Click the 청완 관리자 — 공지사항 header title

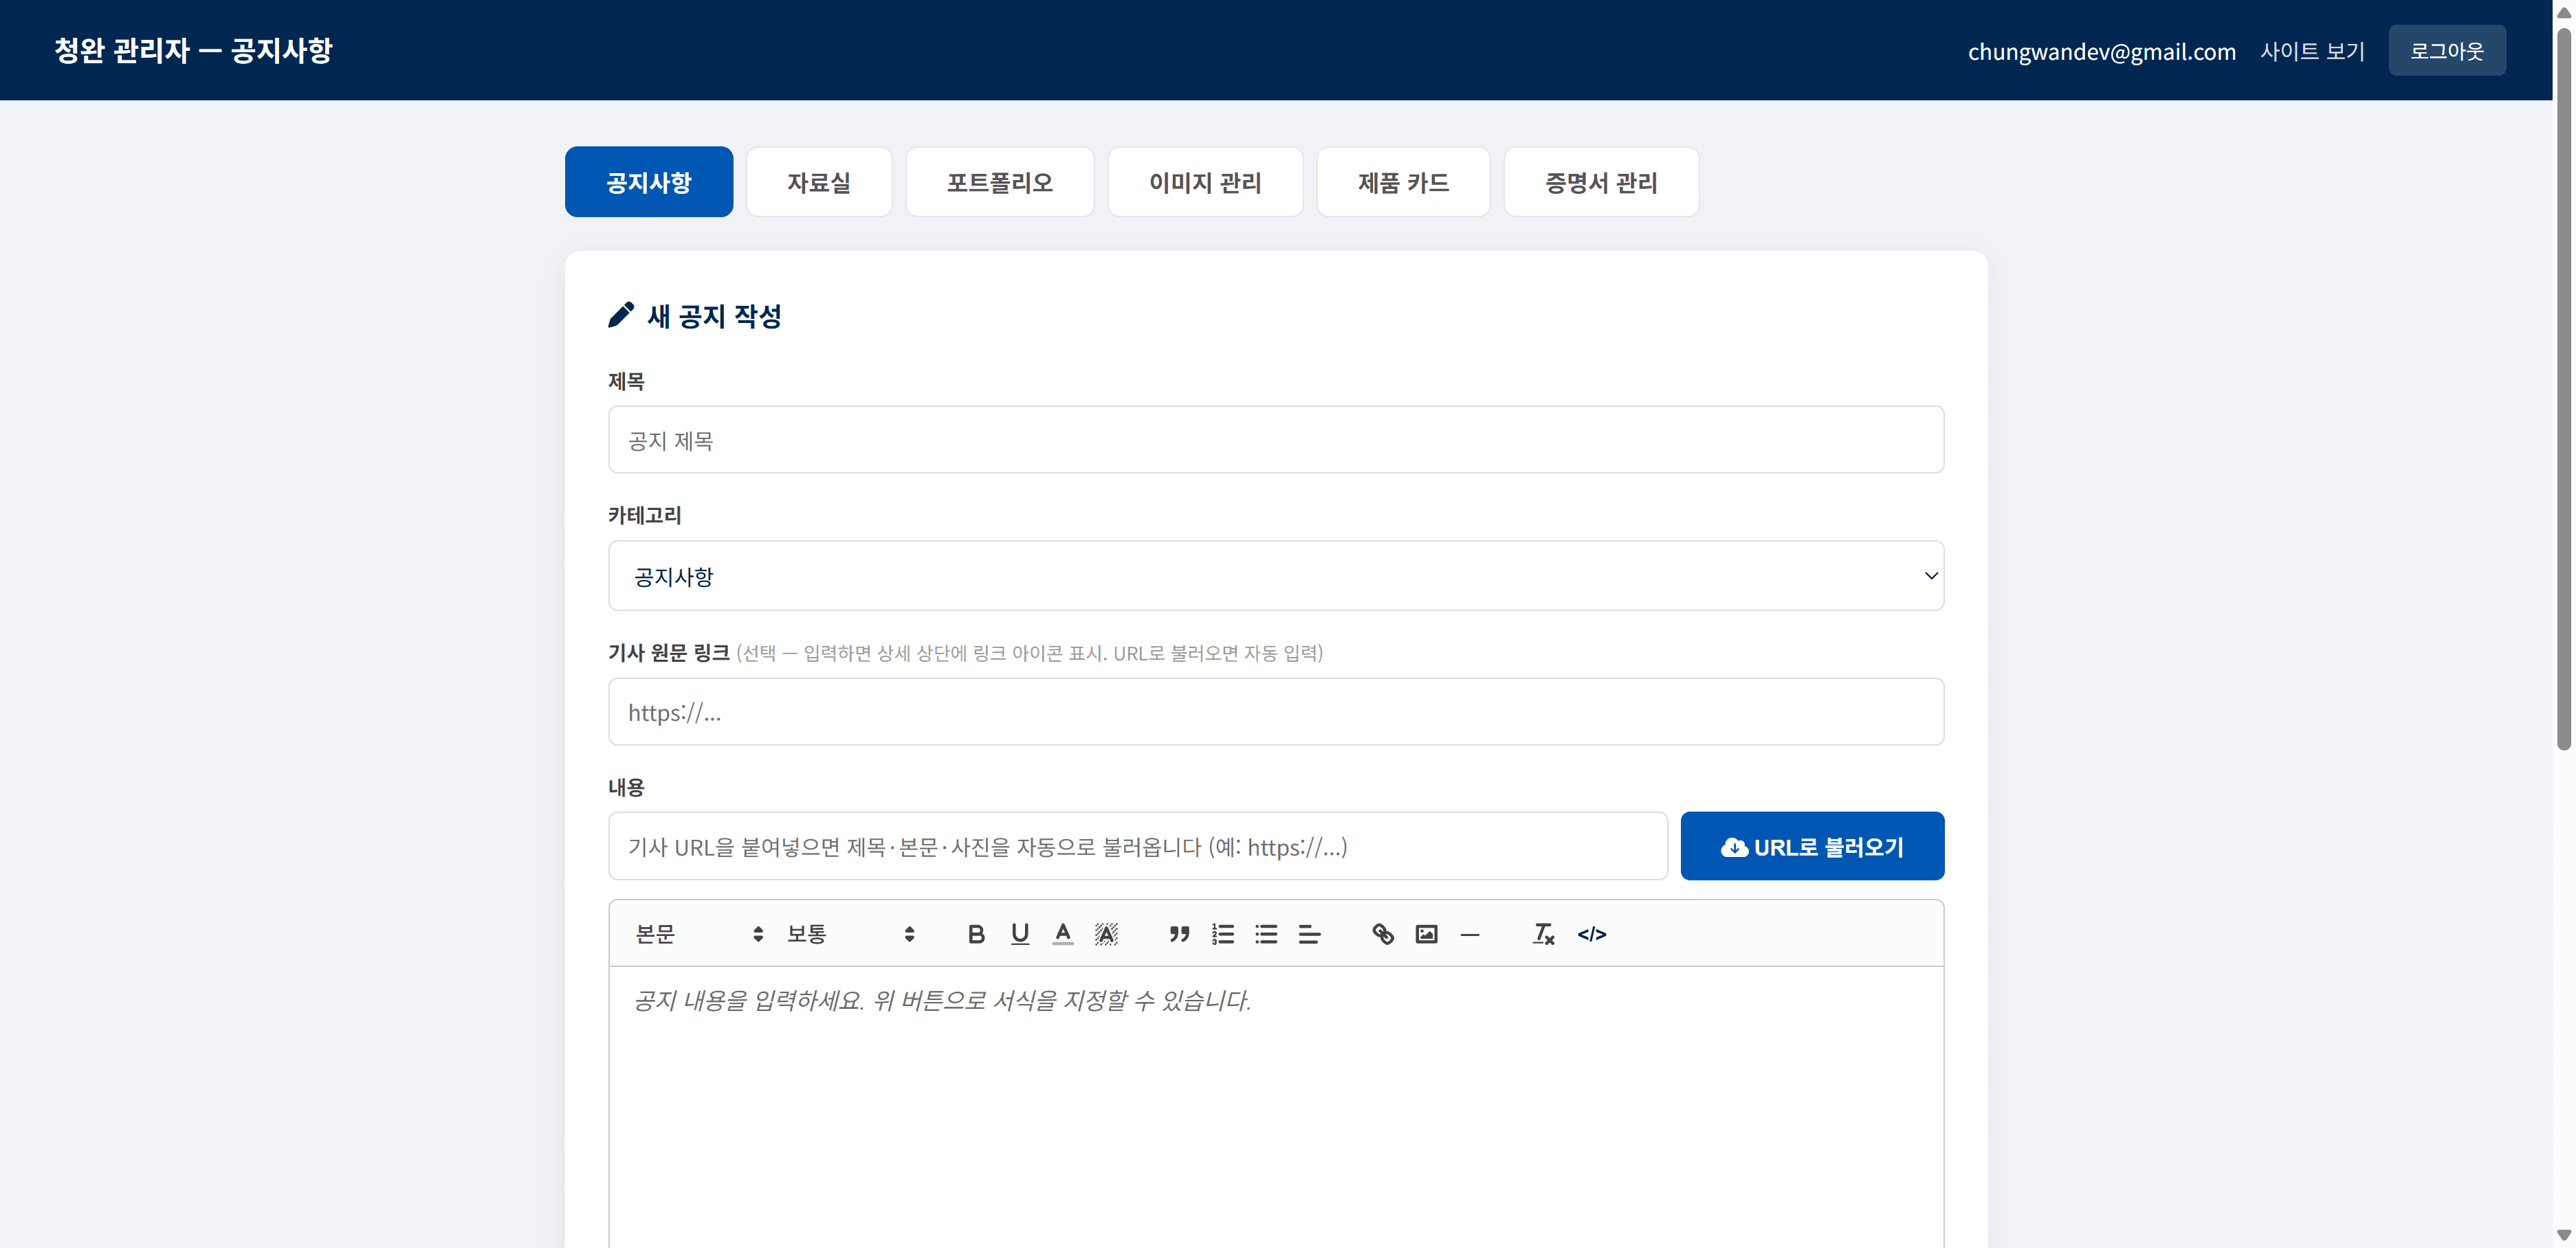pyautogui.click(x=193, y=50)
